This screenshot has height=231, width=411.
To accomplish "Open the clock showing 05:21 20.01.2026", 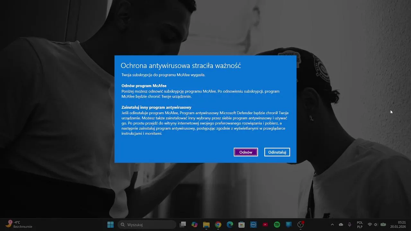I will click(398, 225).
